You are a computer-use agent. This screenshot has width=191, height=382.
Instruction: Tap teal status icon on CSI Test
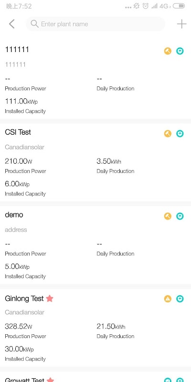(180, 134)
